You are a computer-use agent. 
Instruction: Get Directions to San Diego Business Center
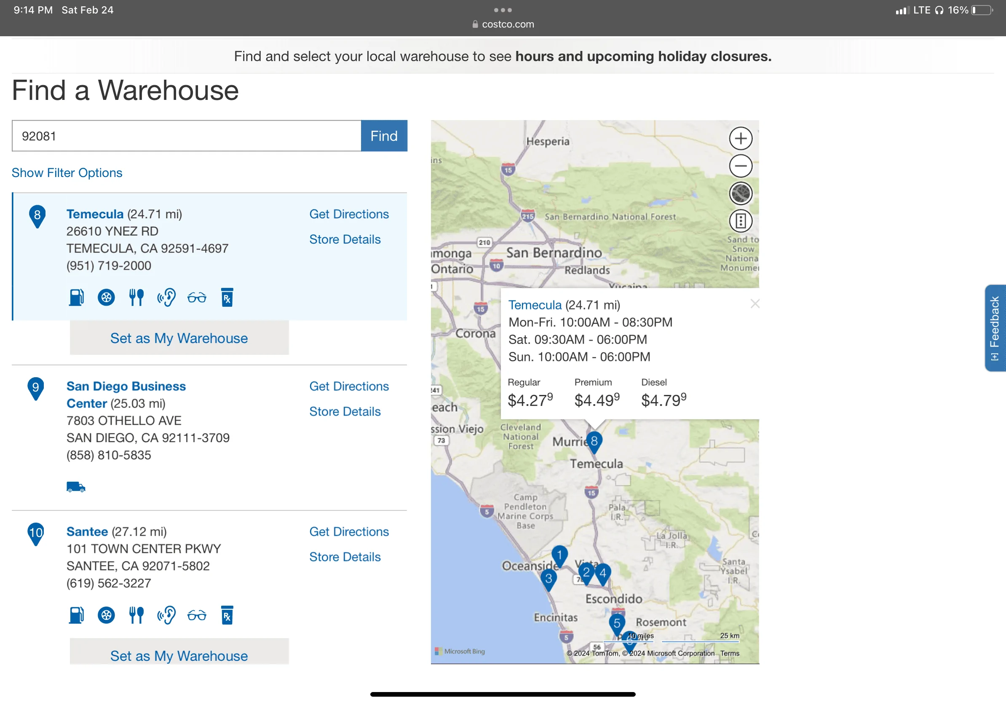[x=349, y=386]
